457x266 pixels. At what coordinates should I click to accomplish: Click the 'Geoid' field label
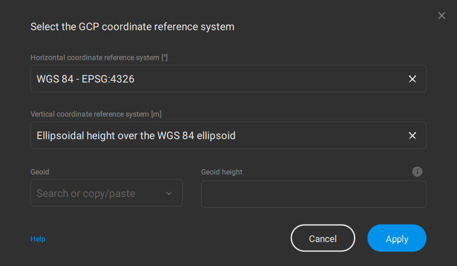click(40, 172)
